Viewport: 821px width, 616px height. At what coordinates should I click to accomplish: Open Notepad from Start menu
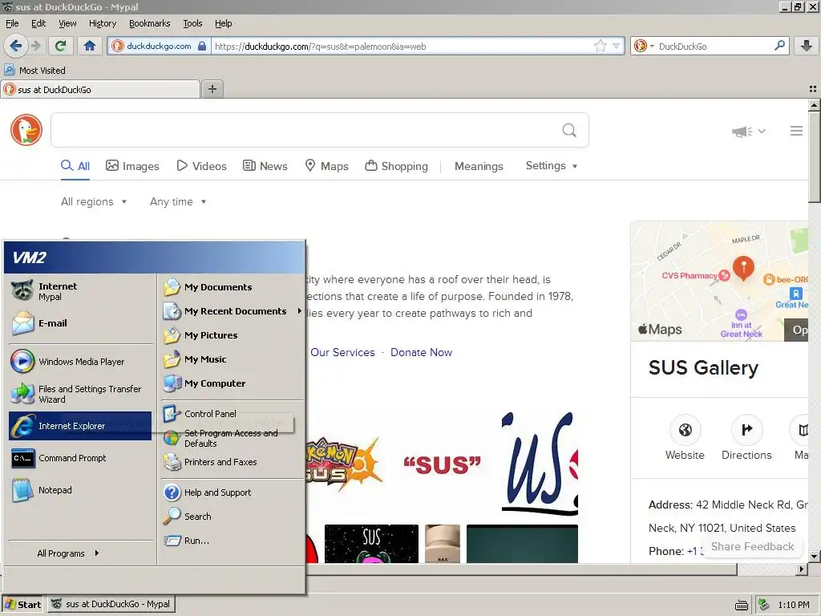(80, 490)
